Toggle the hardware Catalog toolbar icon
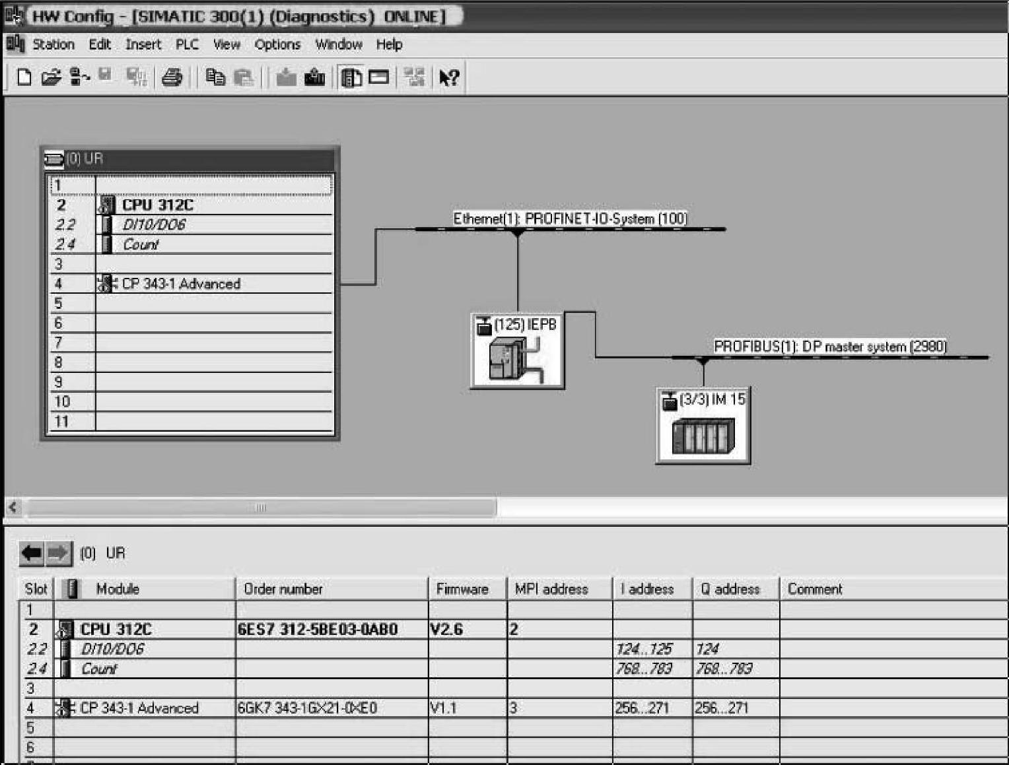The height and width of the screenshot is (765, 1009). 351,77
